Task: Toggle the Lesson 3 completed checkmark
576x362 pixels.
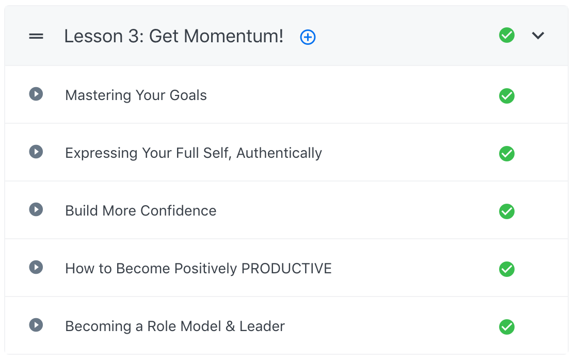Action: coord(507,36)
